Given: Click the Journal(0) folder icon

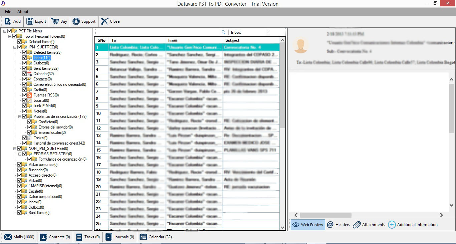Looking at the screenshot, I should 30,100.
